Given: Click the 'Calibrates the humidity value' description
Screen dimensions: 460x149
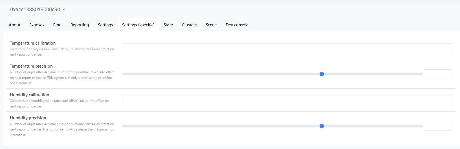Looking at the screenshot, I should click(59, 104).
